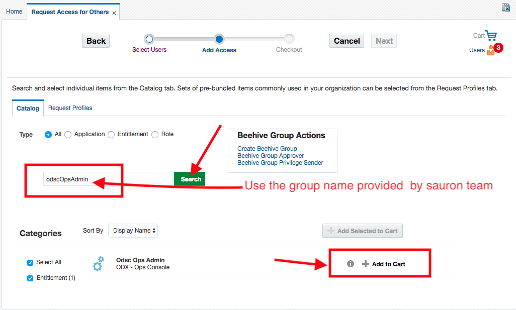Open the shopping cart icon
516x310 pixels.
tap(491, 36)
